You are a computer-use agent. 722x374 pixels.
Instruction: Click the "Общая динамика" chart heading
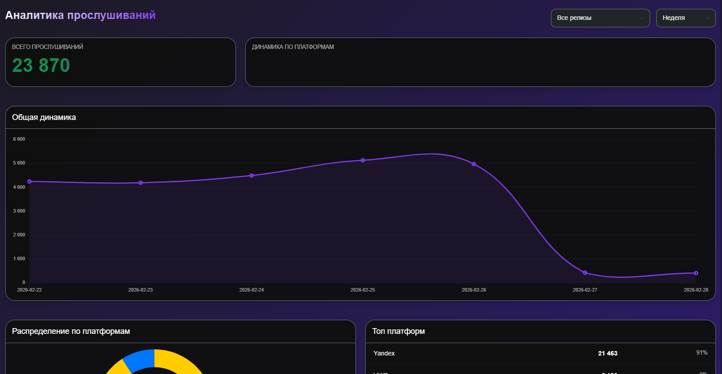[44, 117]
